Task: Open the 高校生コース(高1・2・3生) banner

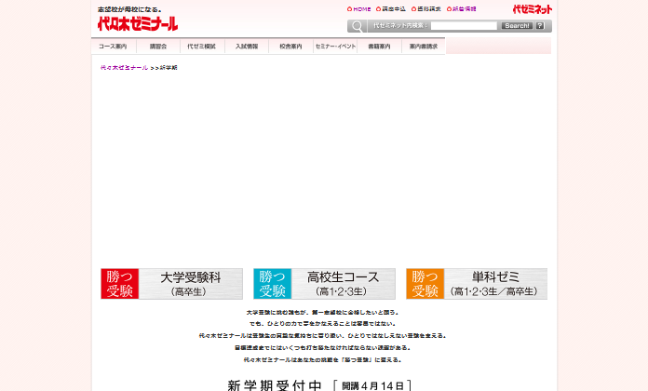Action: 324,284
